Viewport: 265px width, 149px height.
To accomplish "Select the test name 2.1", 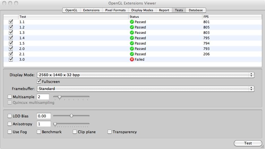I will point(22,54).
